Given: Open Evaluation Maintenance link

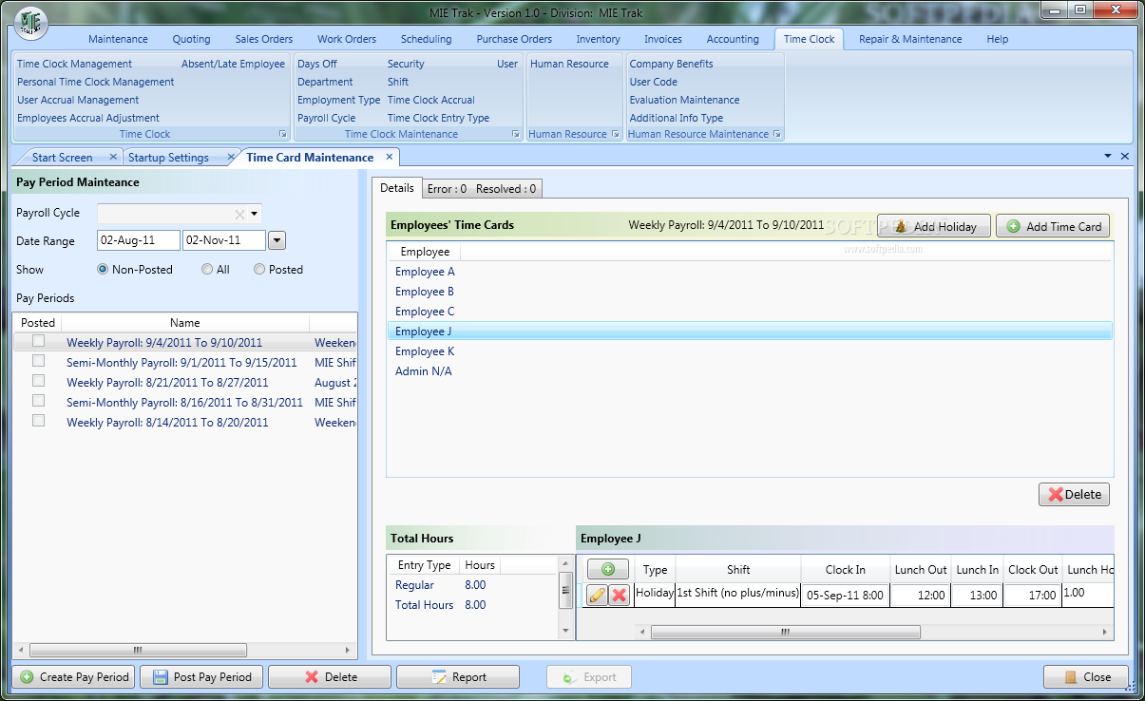Looking at the screenshot, I should [684, 100].
